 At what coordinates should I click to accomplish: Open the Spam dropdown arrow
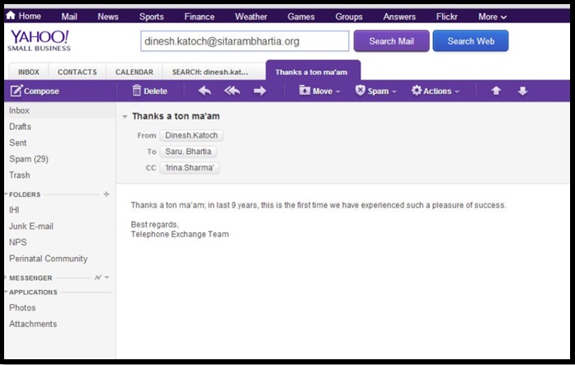pos(394,91)
